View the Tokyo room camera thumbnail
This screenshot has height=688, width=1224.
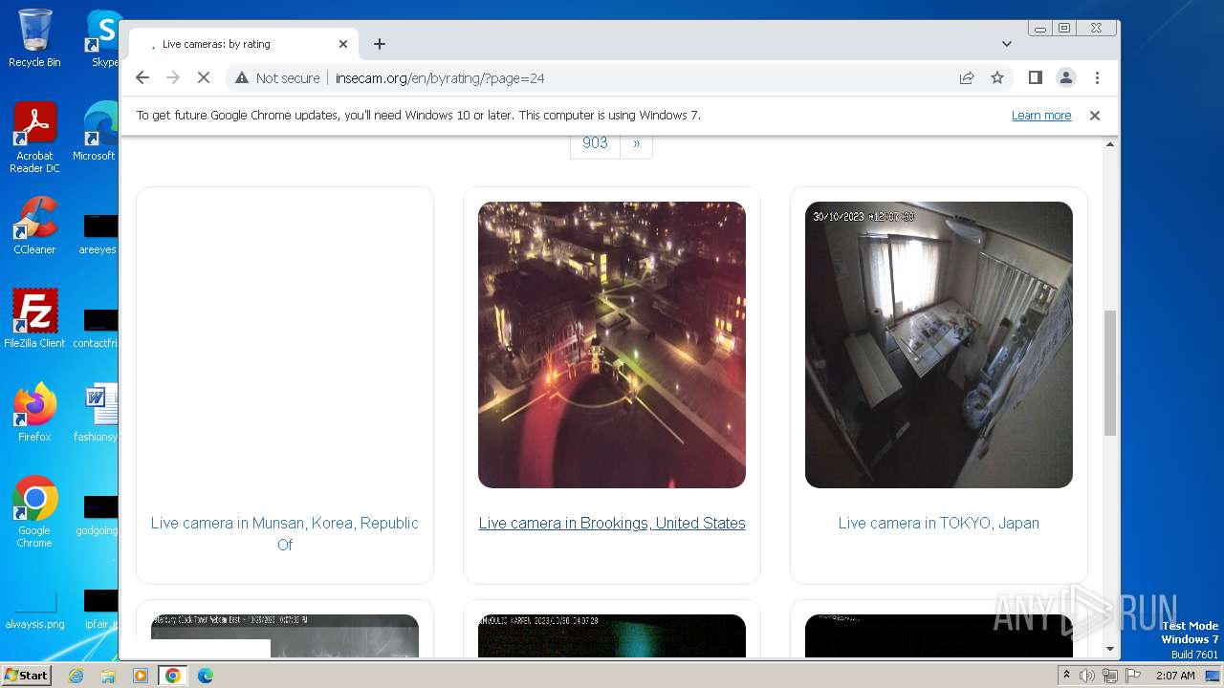pyautogui.click(x=939, y=345)
